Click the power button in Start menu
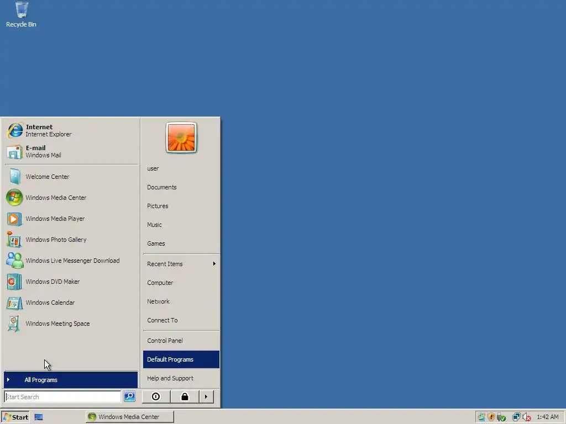The height and width of the screenshot is (424, 566). pyautogui.click(x=155, y=396)
